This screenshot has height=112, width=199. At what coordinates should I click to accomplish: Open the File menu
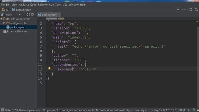[2, 5]
